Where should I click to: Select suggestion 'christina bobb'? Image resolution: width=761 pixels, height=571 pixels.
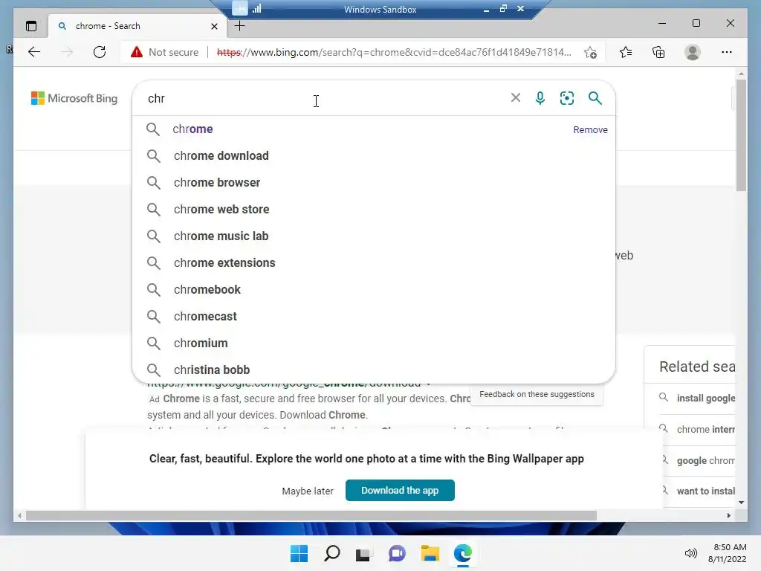pos(374,370)
